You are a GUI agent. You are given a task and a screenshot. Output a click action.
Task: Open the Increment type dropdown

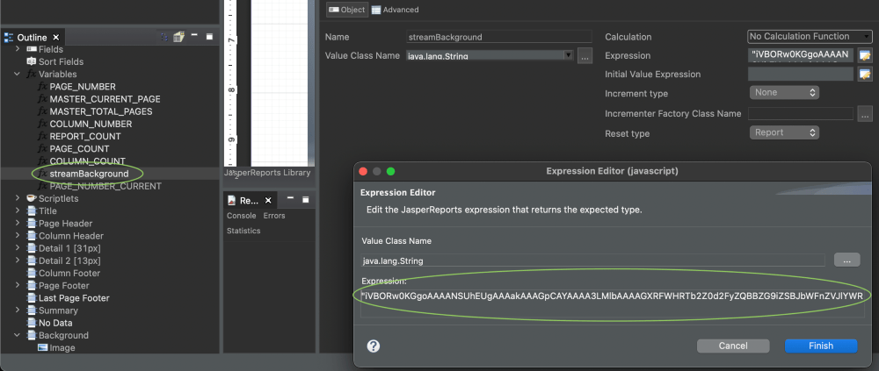[x=784, y=93]
